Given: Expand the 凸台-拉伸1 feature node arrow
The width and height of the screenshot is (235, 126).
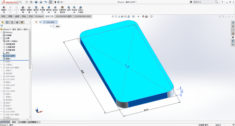Looking at the screenshot, I should pos(1,56).
